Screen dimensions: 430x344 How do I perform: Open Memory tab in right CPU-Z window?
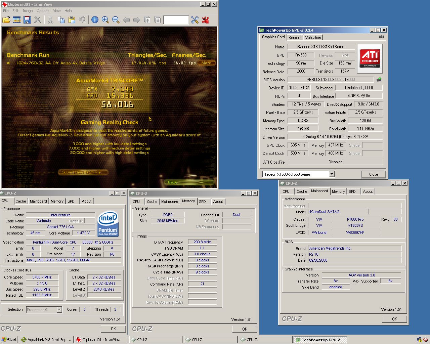click(x=338, y=191)
